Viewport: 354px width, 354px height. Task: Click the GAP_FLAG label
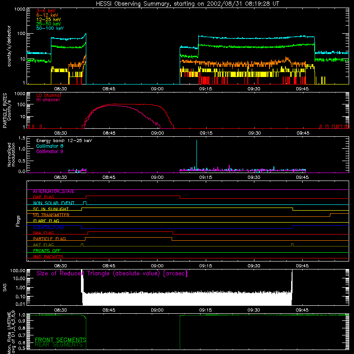point(43,197)
